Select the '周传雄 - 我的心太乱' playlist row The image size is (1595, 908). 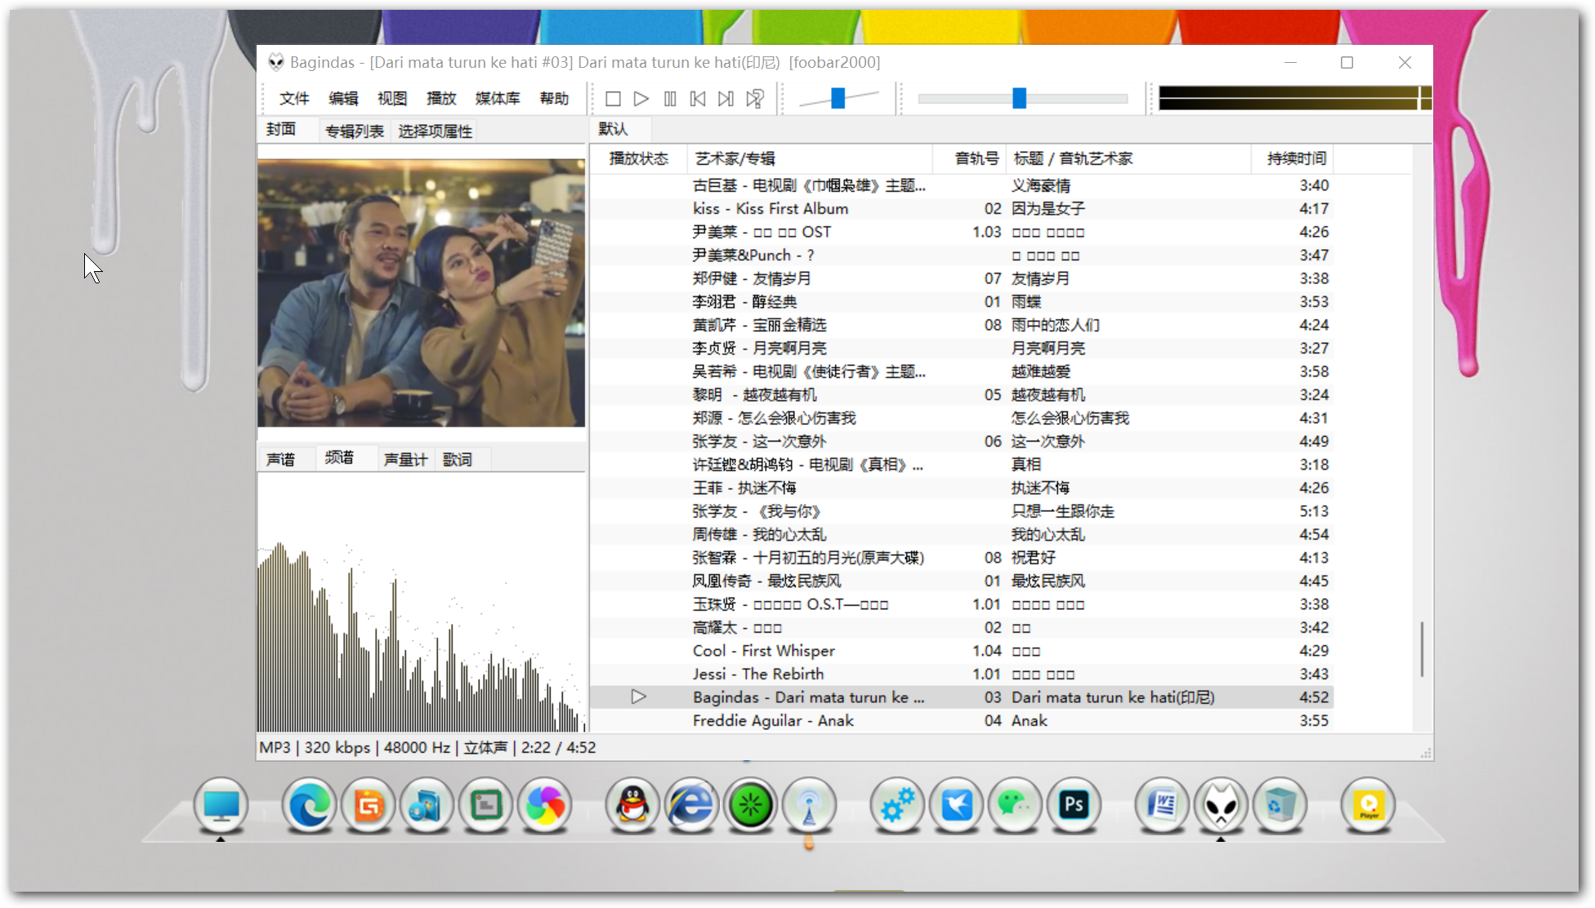963,534
